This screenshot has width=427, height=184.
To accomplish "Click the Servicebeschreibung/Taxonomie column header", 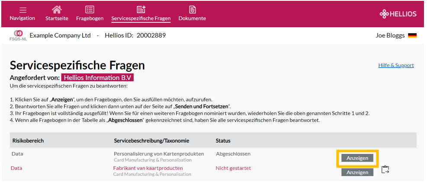I will pyautogui.click(x=151, y=141).
